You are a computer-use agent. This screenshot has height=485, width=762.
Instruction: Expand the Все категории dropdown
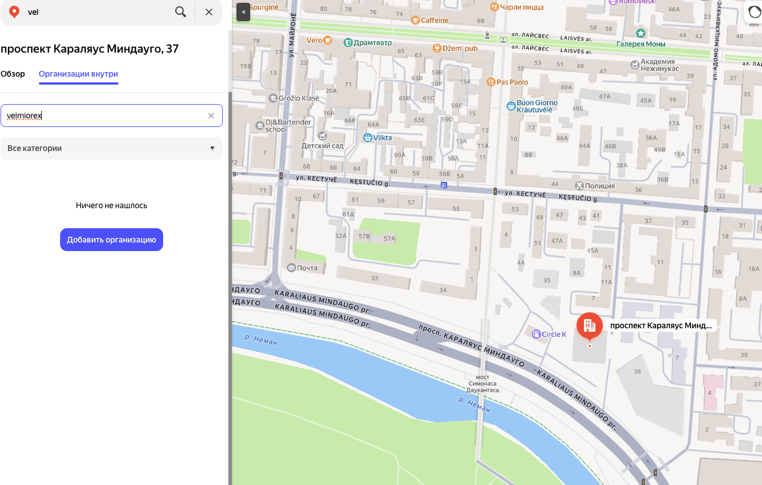click(112, 148)
